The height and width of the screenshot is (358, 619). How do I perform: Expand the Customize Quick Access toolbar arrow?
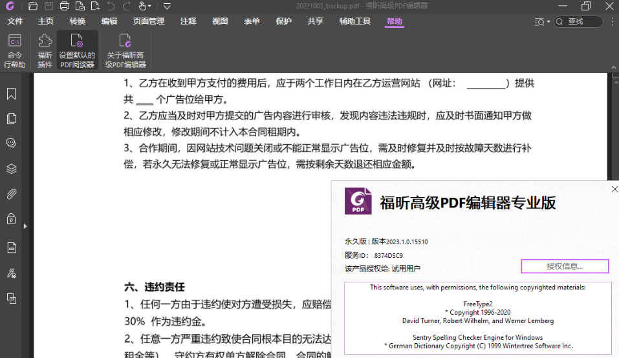pyautogui.click(x=167, y=6)
